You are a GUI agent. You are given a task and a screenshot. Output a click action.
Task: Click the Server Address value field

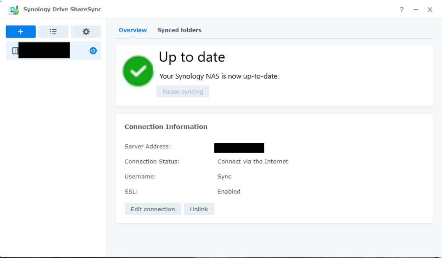click(239, 148)
